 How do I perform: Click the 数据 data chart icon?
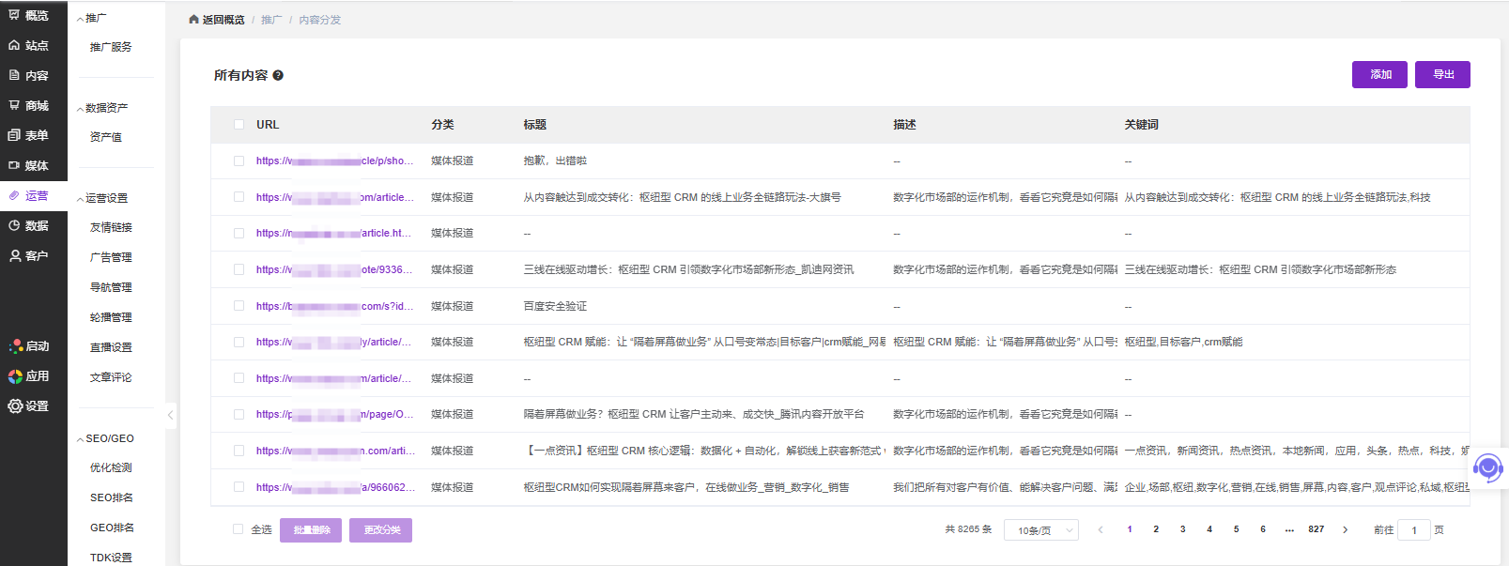coord(14,225)
